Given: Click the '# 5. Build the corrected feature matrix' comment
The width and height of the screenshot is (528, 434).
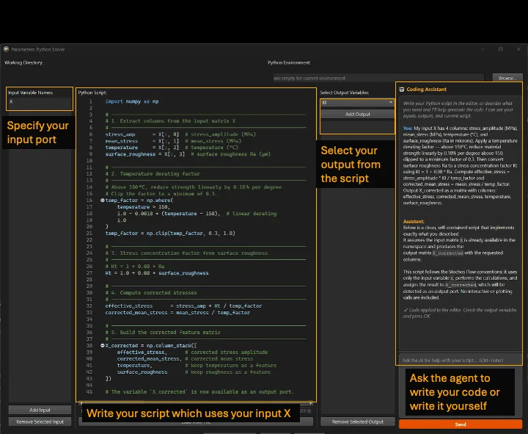Looking at the screenshot, I should [x=163, y=333].
